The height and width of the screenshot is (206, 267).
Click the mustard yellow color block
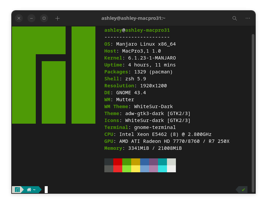tap(135, 162)
